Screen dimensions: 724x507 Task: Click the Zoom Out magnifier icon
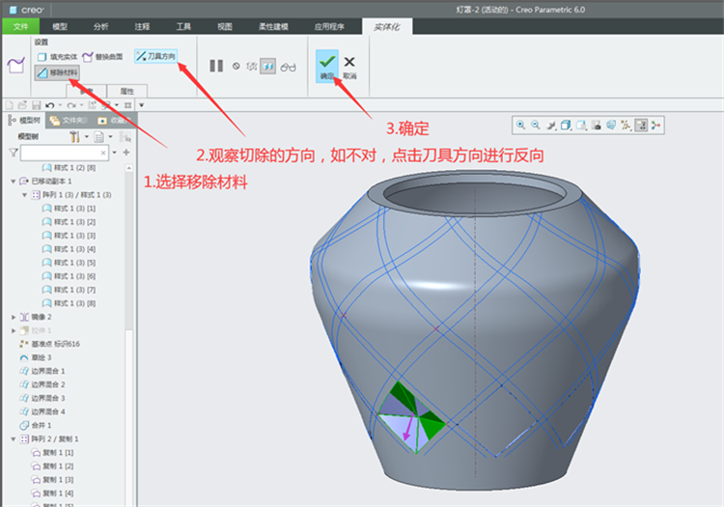pyautogui.click(x=536, y=126)
